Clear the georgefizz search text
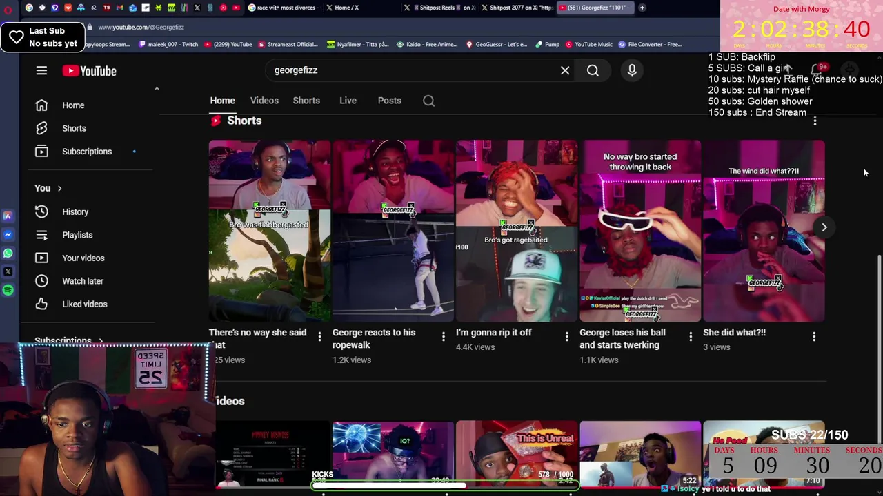This screenshot has width=883, height=496. pos(565,70)
